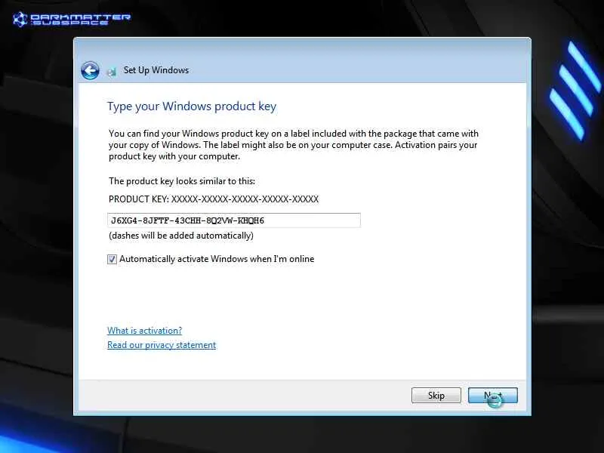The image size is (604, 453).
Task: Go back with the blue arrow button
Action: 90,71
